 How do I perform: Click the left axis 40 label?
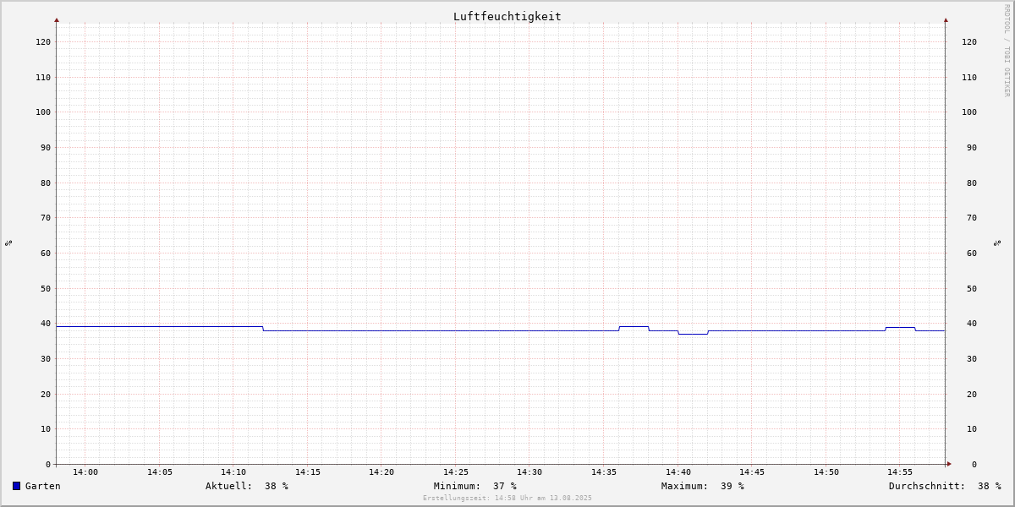point(46,324)
